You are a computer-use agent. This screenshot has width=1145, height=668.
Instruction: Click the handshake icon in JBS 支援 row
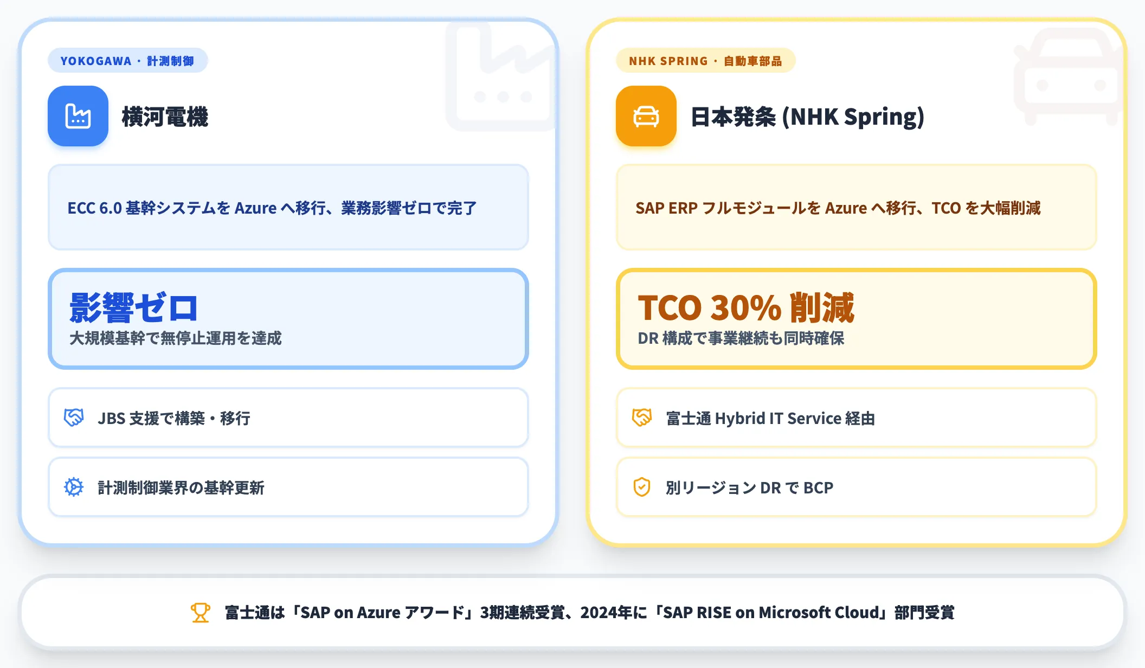74,418
